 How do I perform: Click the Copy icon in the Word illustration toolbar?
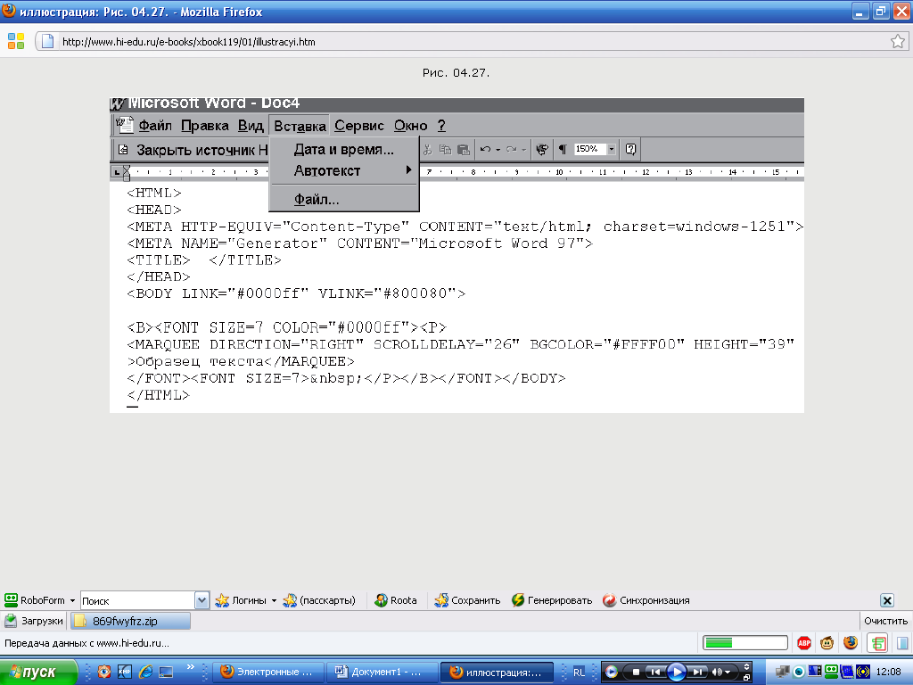pyautogui.click(x=446, y=149)
